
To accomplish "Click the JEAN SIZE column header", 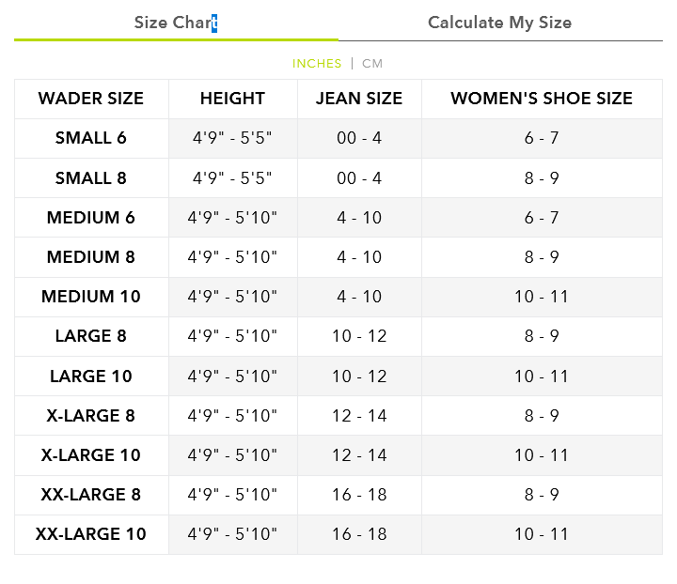I will point(359,99).
